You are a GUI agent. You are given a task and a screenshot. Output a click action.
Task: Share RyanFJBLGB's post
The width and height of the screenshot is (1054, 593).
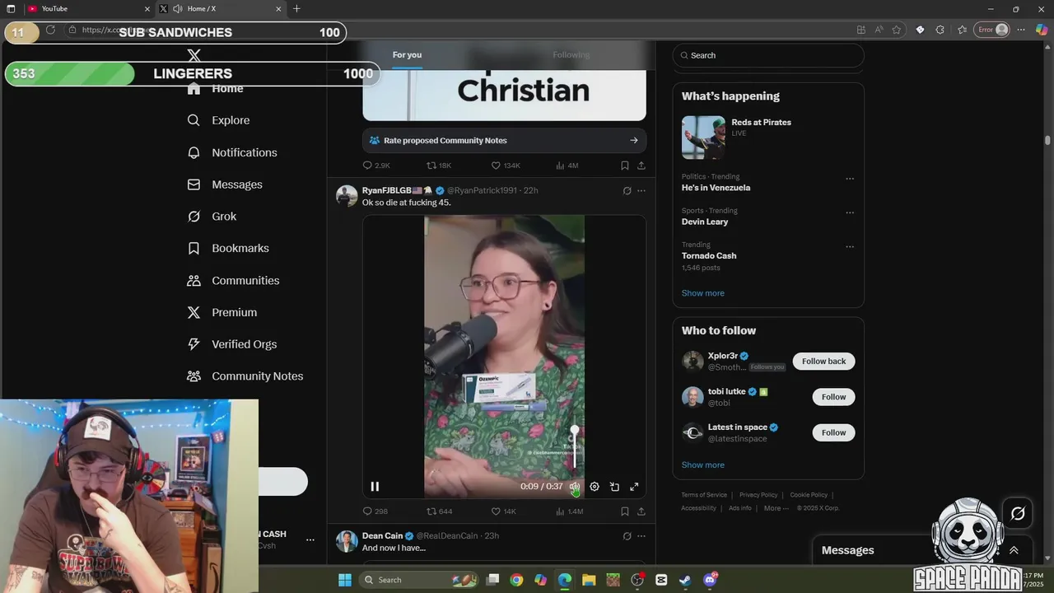click(641, 511)
